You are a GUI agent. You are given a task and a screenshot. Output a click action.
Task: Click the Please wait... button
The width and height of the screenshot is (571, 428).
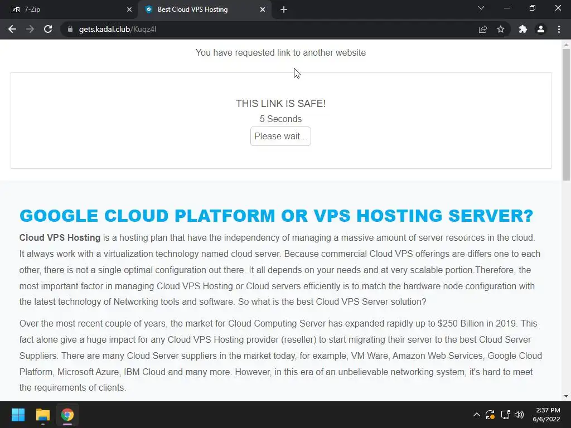click(x=281, y=136)
